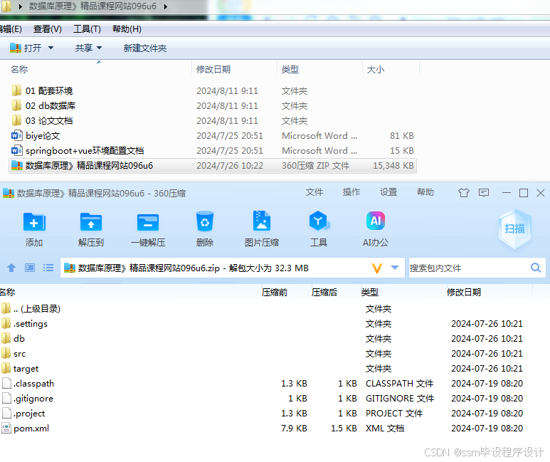Select the pom.xml file icon
Image resolution: width=550 pixels, height=462 pixels.
pos(6,428)
